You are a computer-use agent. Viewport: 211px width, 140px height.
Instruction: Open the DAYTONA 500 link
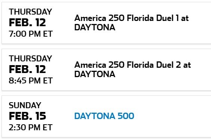[x=104, y=116]
